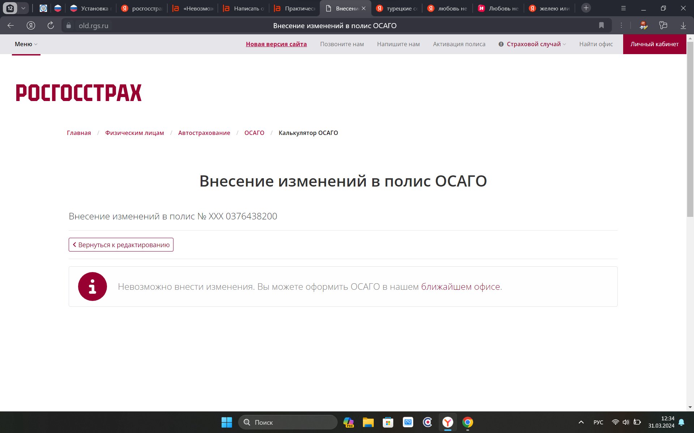Click the padlock site security icon
694x433 pixels.
(69, 26)
